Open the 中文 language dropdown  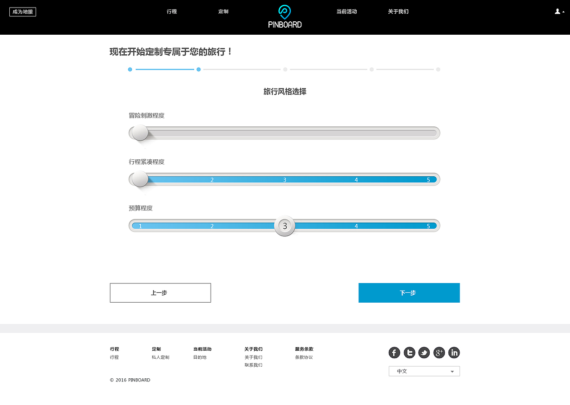(424, 371)
